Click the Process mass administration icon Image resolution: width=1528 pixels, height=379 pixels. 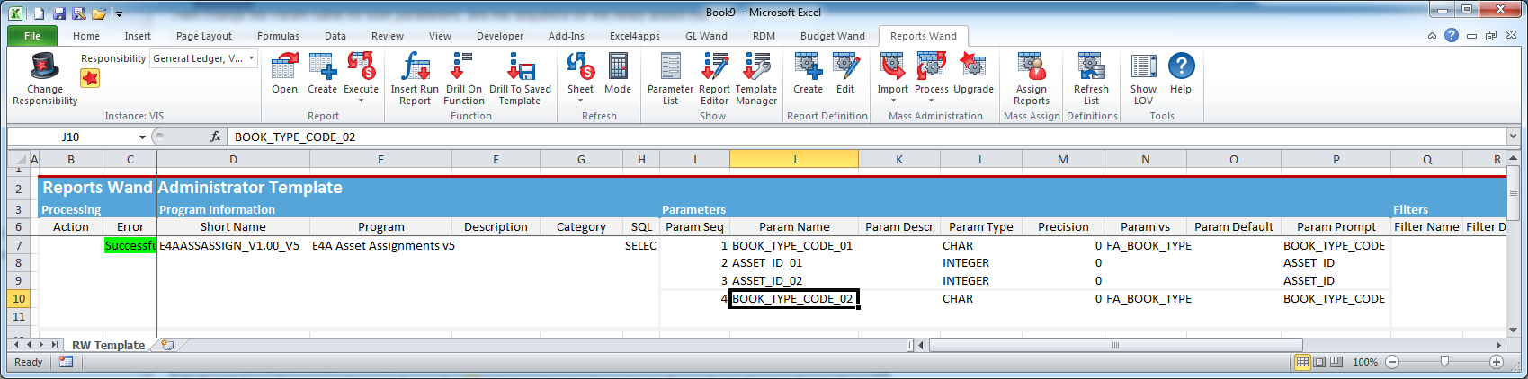click(932, 66)
